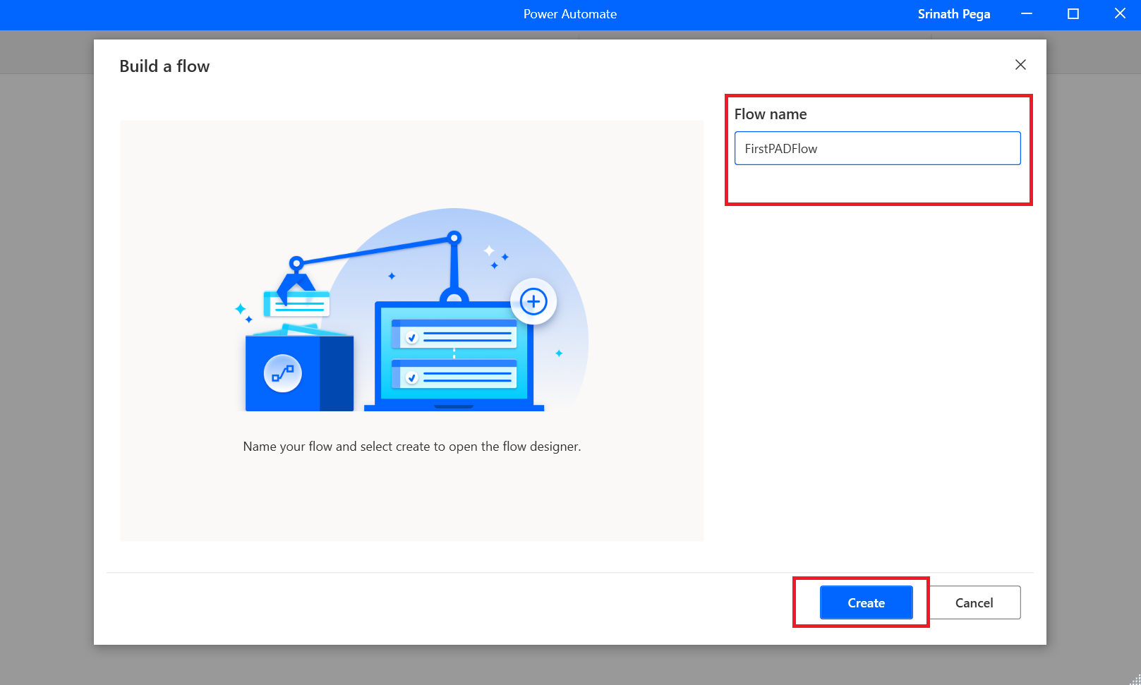Maximize the Power Automate window

(x=1073, y=14)
